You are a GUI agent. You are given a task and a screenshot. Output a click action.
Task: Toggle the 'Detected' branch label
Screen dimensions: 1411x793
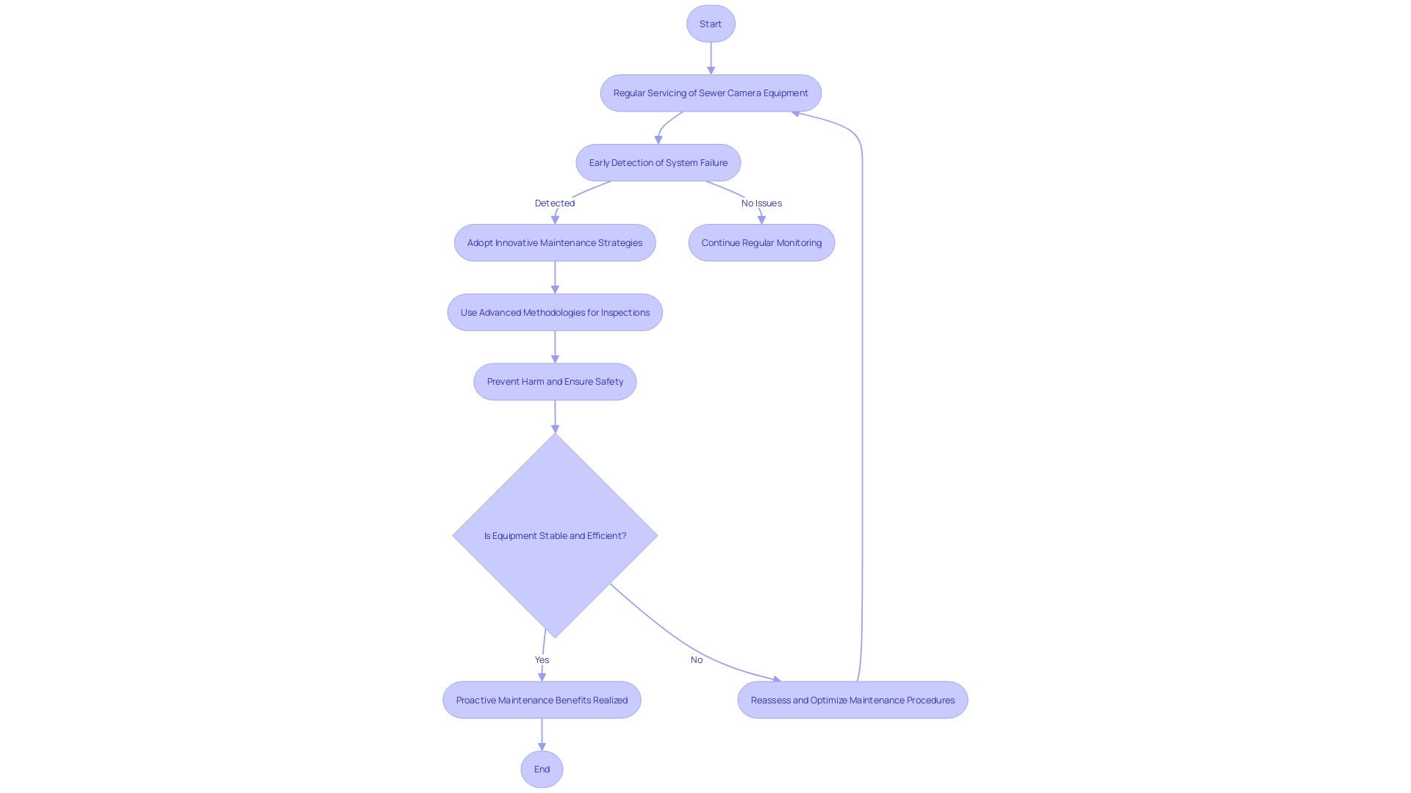554,203
